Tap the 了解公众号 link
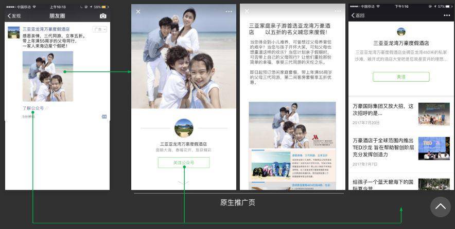Viewport: 455px width, 229px height. [x=33, y=108]
